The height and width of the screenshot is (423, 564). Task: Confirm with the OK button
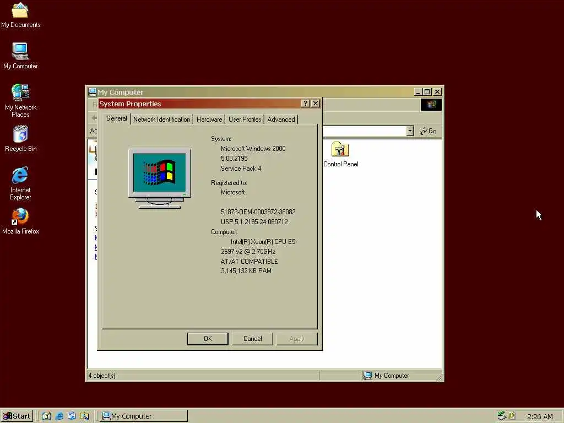[208, 339]
